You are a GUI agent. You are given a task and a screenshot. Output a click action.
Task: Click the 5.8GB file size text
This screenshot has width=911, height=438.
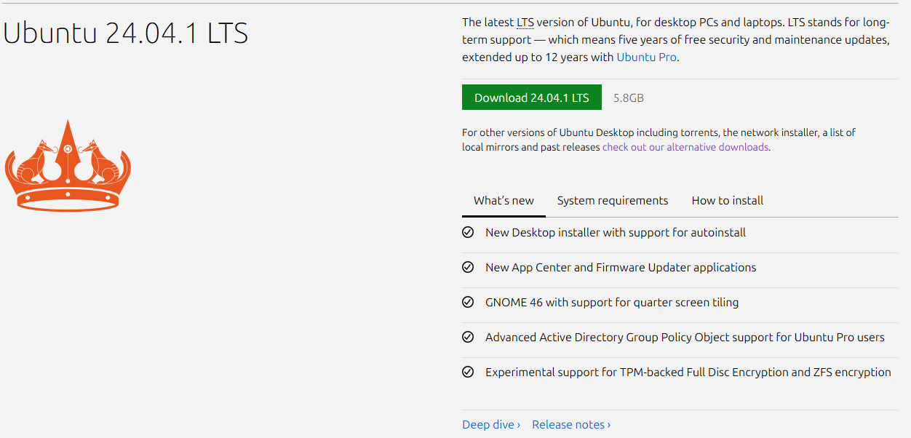tap(629, 97)
